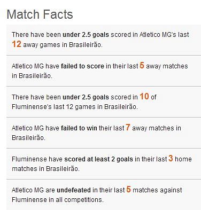Click the orange 5 in undefeated fact
This screenshot has height=210, width=201.
click(129, 189)
